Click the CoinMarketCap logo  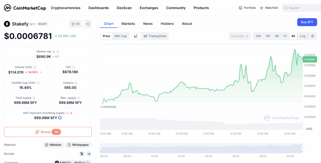pos(25,8)
